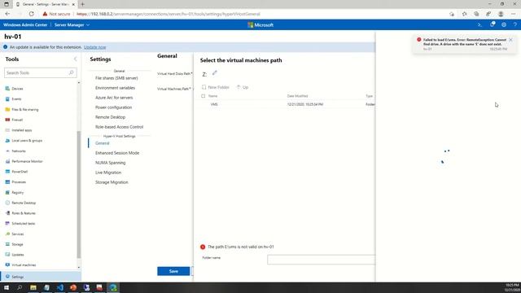This screenshot has height=293, width=521.
Task: Open Services tool
Action: [18, 234]
